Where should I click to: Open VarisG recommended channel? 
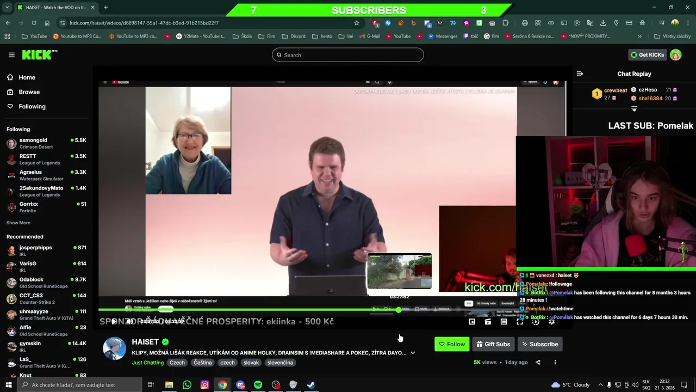pyautogui.click(x=46, y=266)
